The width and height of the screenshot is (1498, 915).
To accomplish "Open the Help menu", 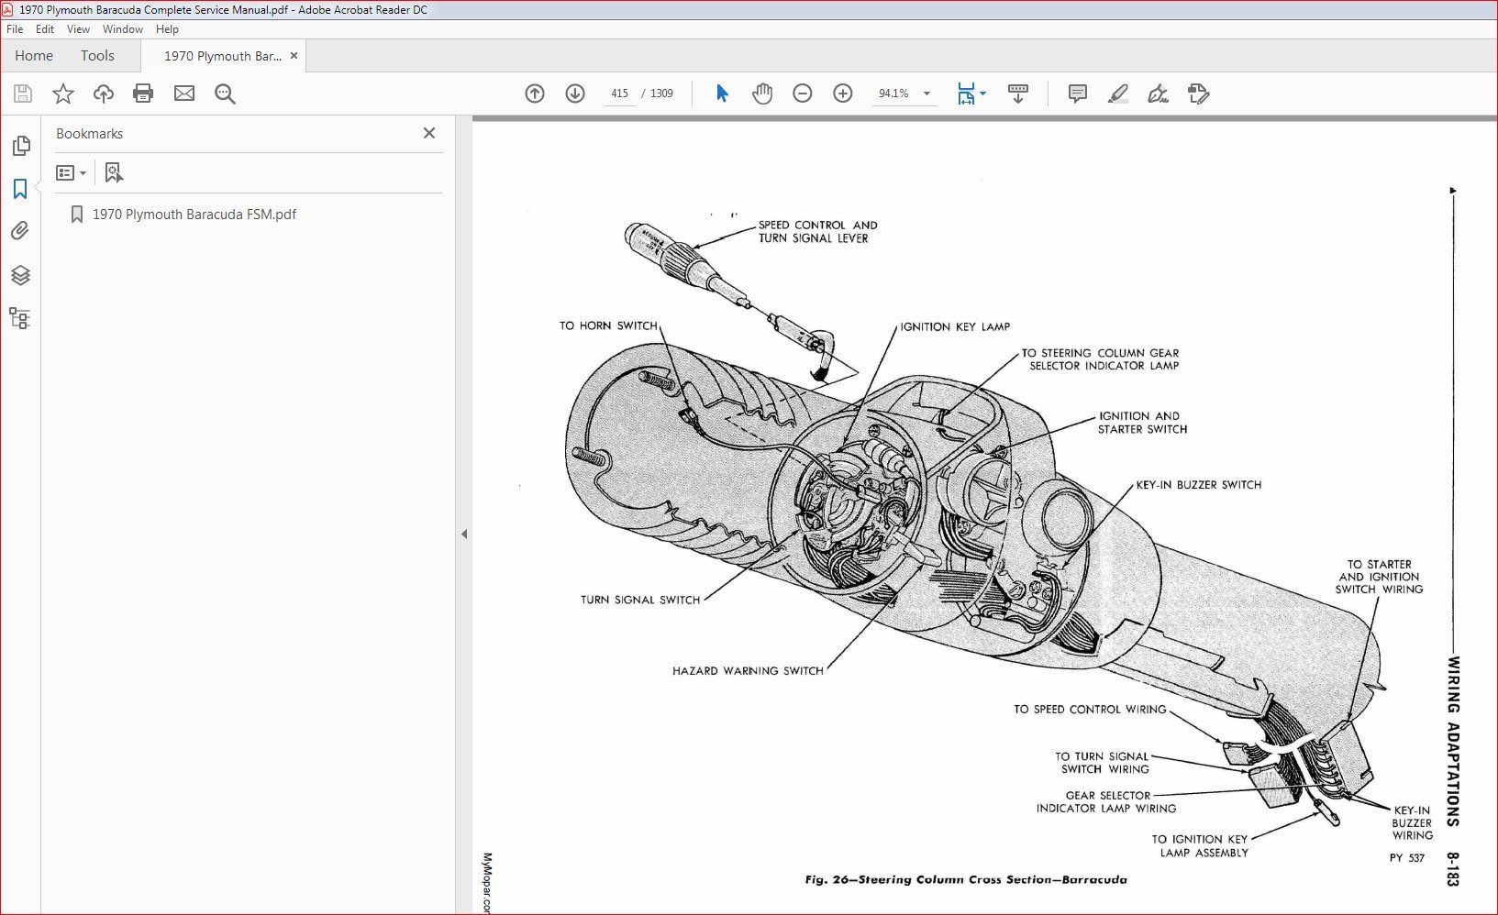I will pyautogui.click(x=167, y=29).
